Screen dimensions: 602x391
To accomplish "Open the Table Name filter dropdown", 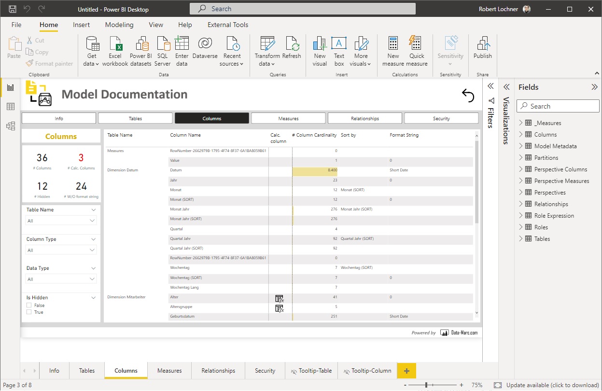I will (61, 220).
